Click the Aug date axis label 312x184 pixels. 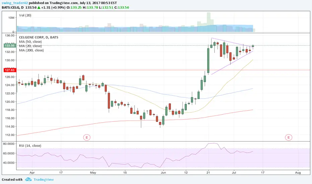click(298, 173)
